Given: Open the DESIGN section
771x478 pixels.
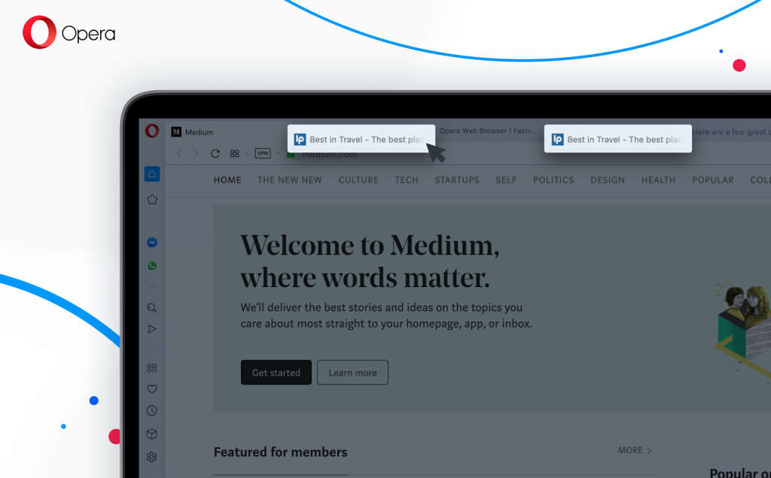Looking at the screenshot, I should tap(608, 180).
